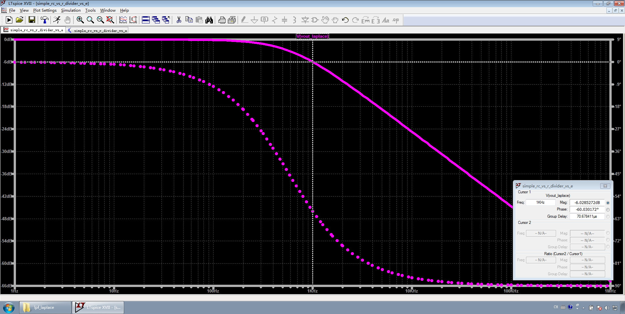Select Cursor 1 Mag radio button
Viewport: 625px width, 314px height.
click(x=608, y=203)
